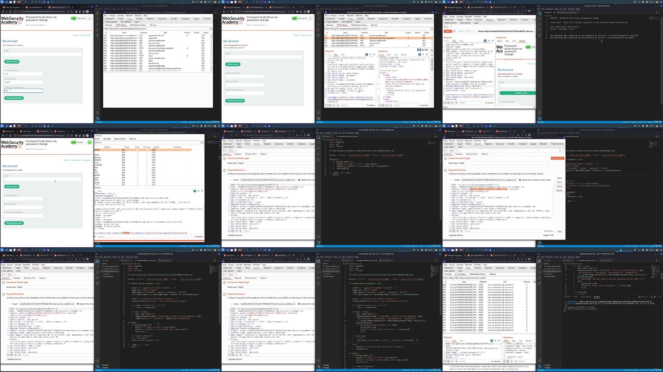Click Change password button in top-left frame
This screenshot has height=372, width=663.
(x=14, y=98)
